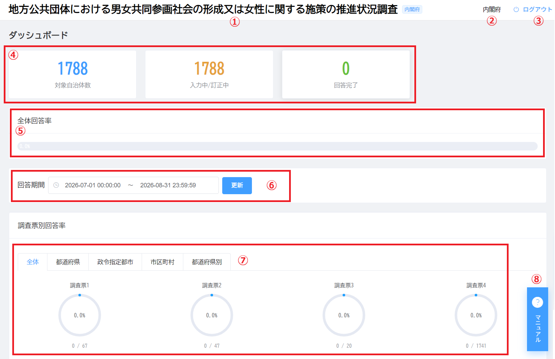The width and height of the screenshot is (555, 359).
Task: Click the 回答期間 label
Action: pyautogui.click(x=31, y=185)
